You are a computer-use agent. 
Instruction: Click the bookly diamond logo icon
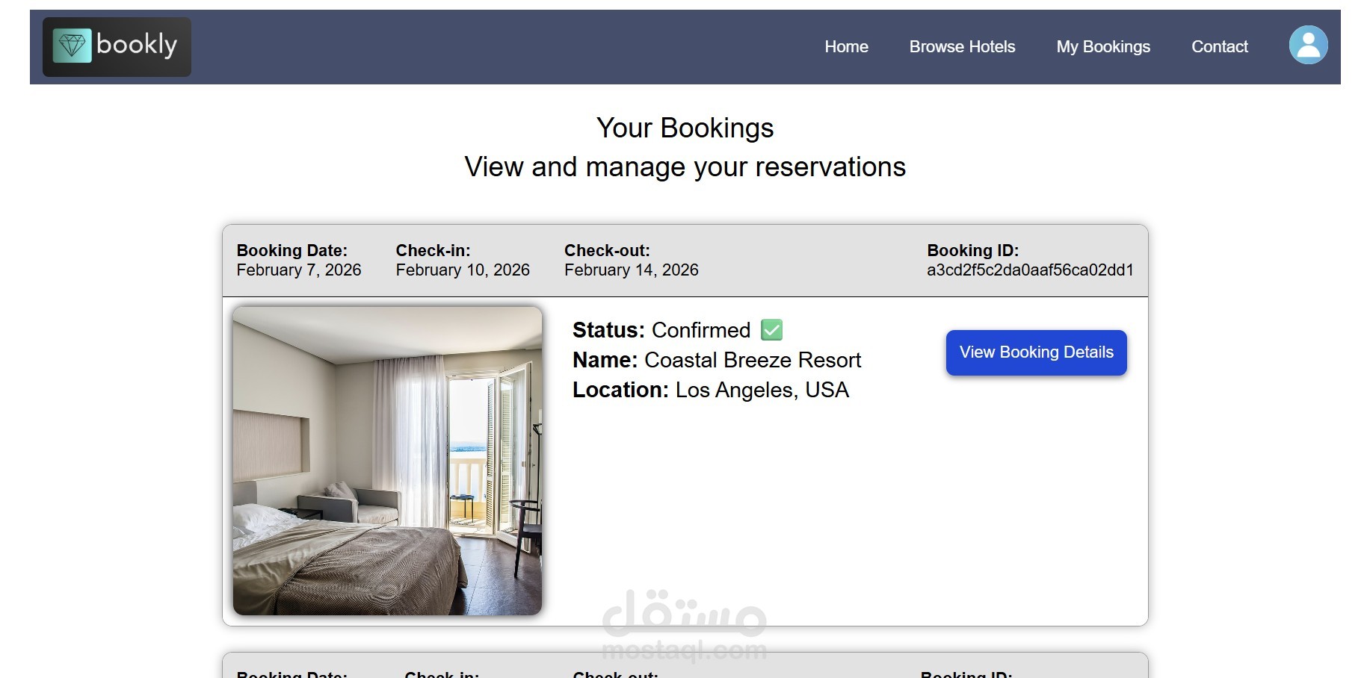72,46
